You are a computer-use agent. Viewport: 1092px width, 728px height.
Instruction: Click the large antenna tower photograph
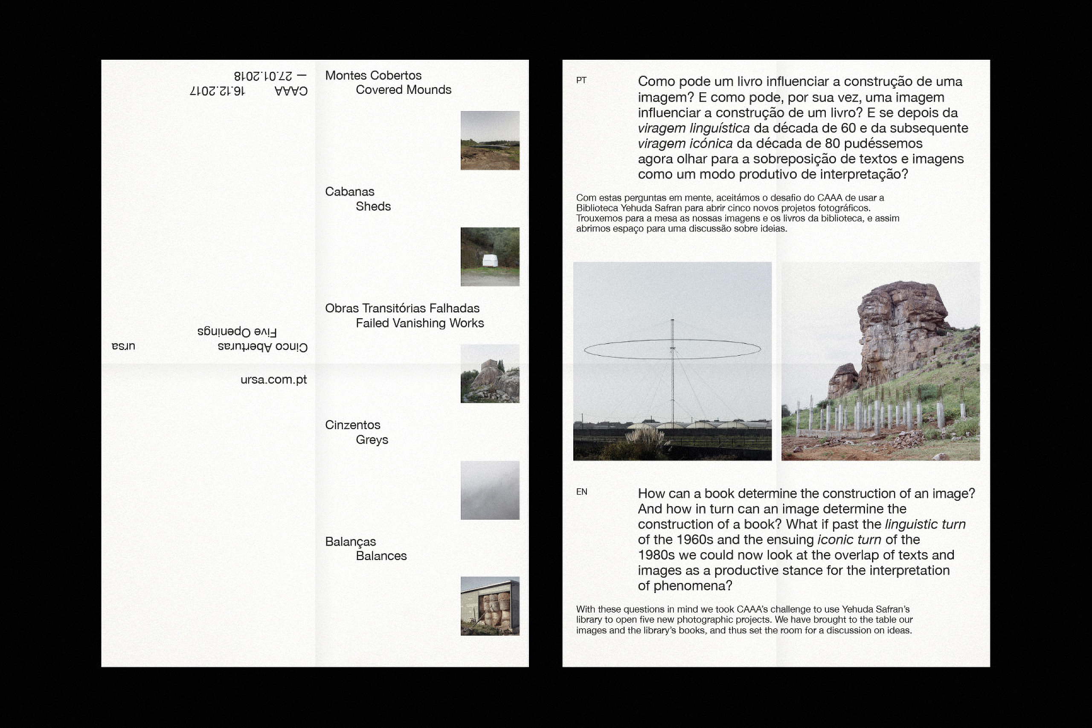pos(672,361)
